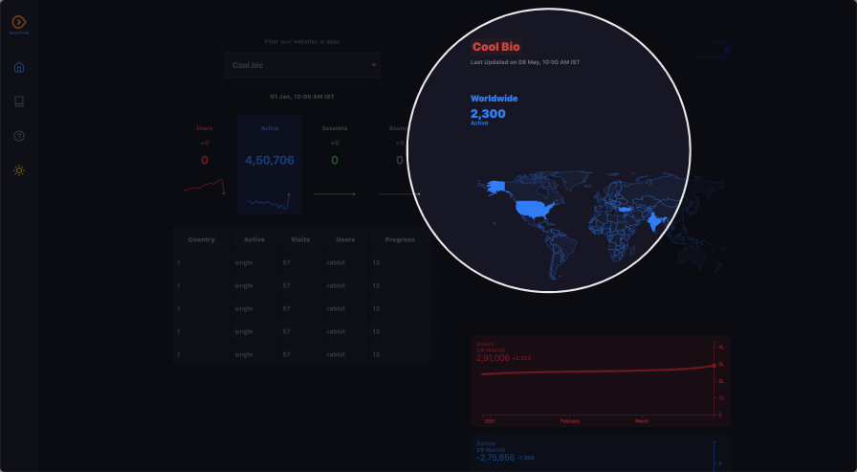Open the book docs icon in sidebar
The height and width of the screenshot is (472, 857).
[19, 101]
